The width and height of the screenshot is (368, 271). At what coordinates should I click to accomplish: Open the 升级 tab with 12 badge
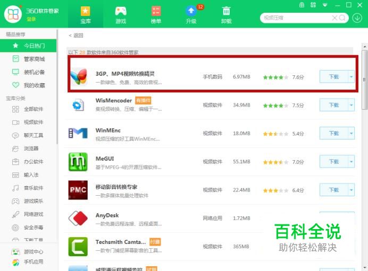(x=191, y=14)
